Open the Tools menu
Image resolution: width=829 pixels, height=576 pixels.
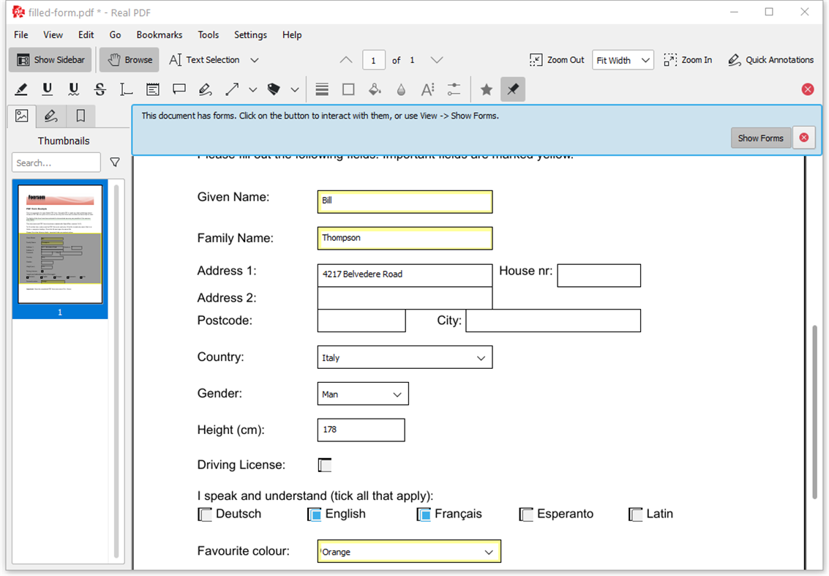209,35
